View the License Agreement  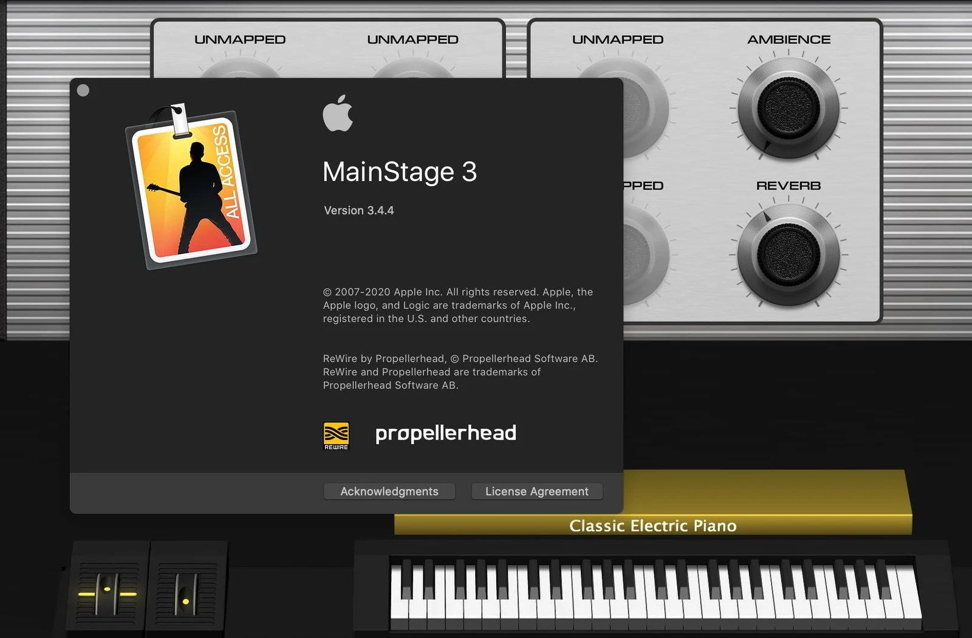coord(537,491)
